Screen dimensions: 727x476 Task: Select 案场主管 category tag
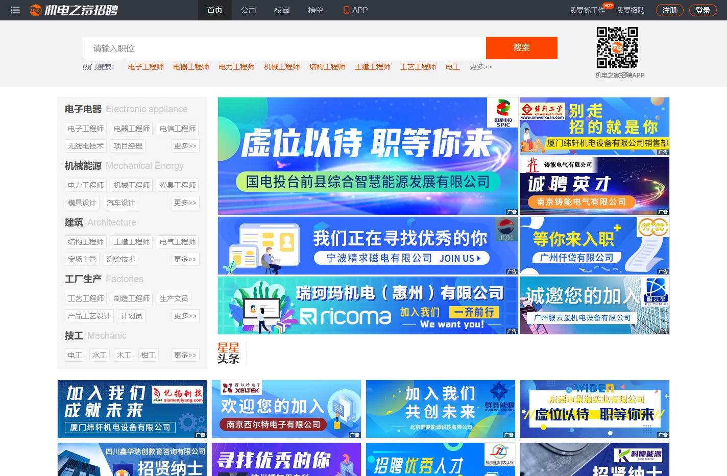tap(82, 259)
